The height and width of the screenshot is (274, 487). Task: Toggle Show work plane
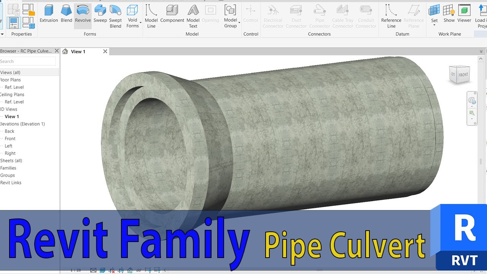tap(449, 14)
